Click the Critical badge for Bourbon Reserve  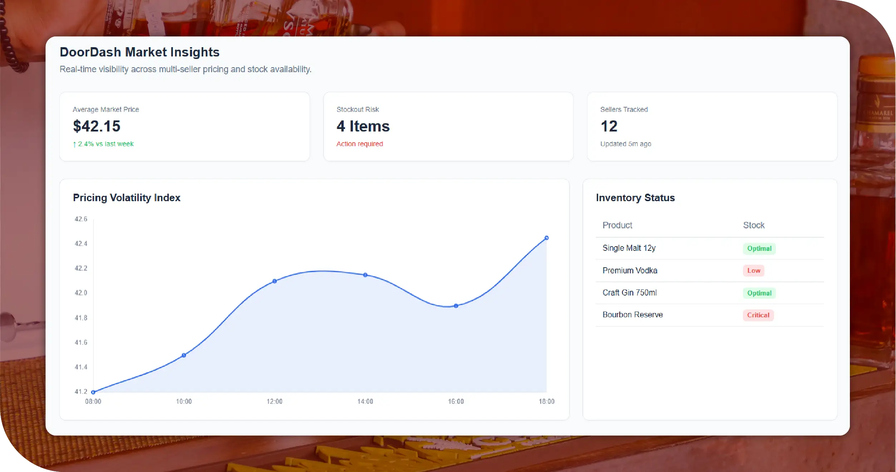click(x=758, y=315)
